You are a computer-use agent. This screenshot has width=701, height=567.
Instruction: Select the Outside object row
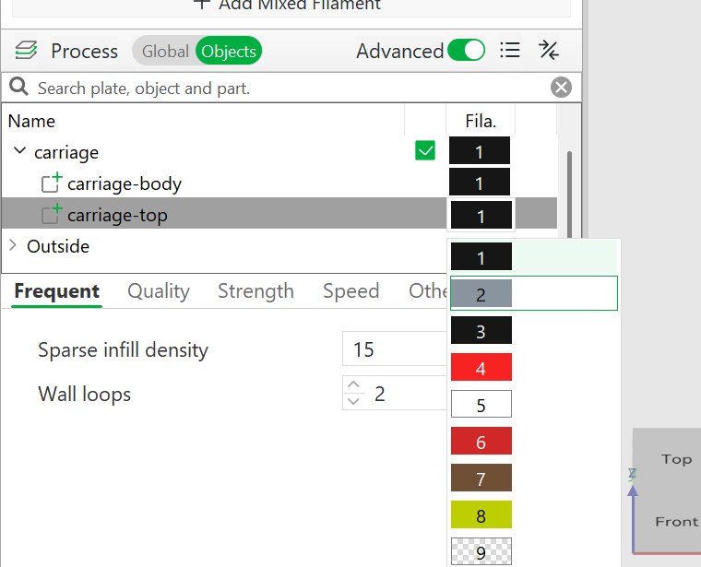pyautogui.click(x=58, y=246)
